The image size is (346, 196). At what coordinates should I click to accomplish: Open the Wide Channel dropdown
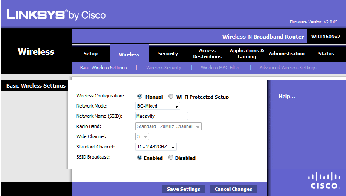[142, 136]
